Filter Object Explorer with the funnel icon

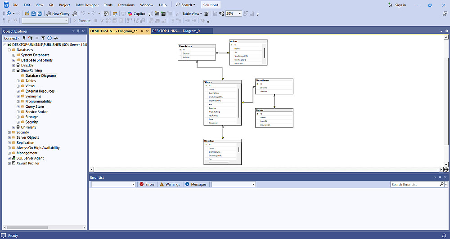pyautogui.click(x=43, y=38)
